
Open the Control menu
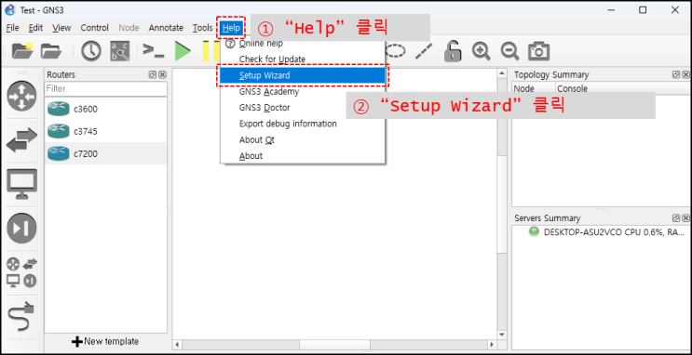coord(94,28)
